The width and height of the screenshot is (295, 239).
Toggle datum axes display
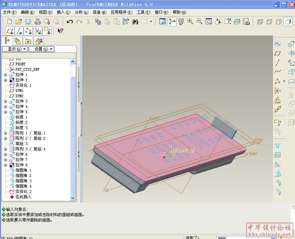[x=19, y=31]
